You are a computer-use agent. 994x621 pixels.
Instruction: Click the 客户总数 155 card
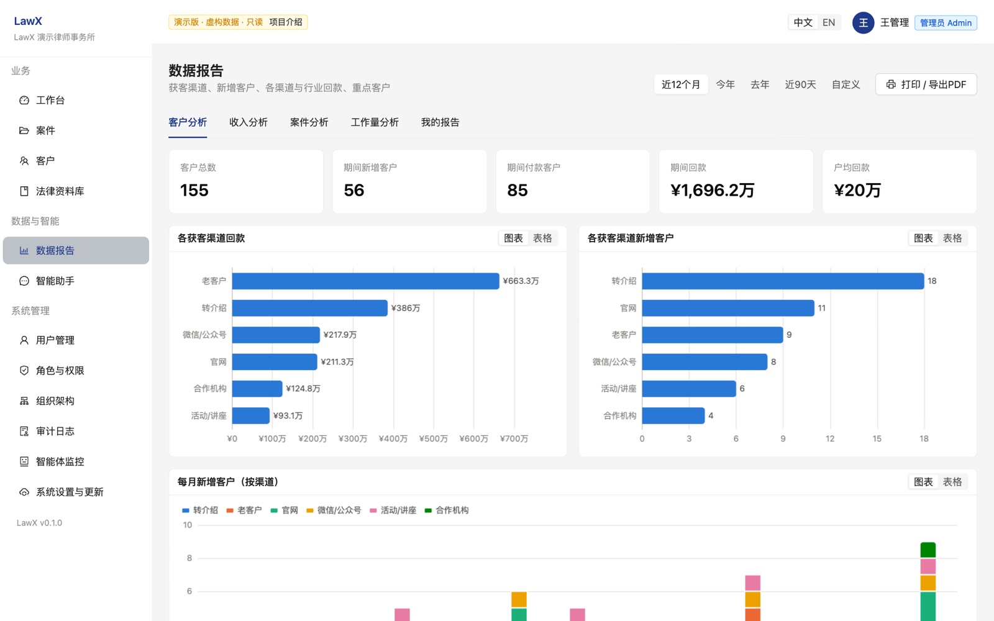pyautogui.click(x=246, y=181)
